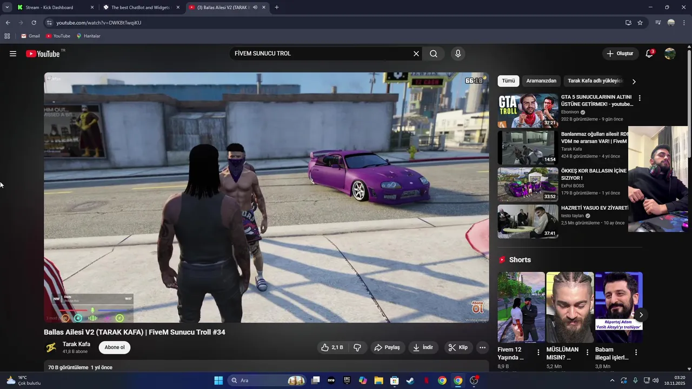Open Microsoft Store from taskbar

pos(395,380)
